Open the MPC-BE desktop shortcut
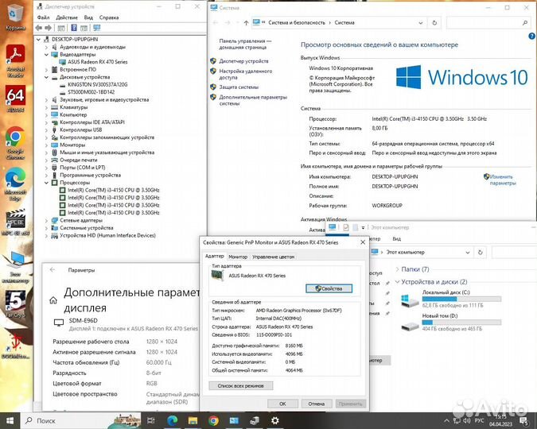Screen dimensions: 537x429 pos(15,222)
